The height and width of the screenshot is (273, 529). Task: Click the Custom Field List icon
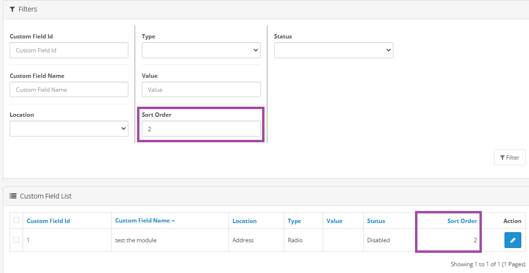coord(13,196)
